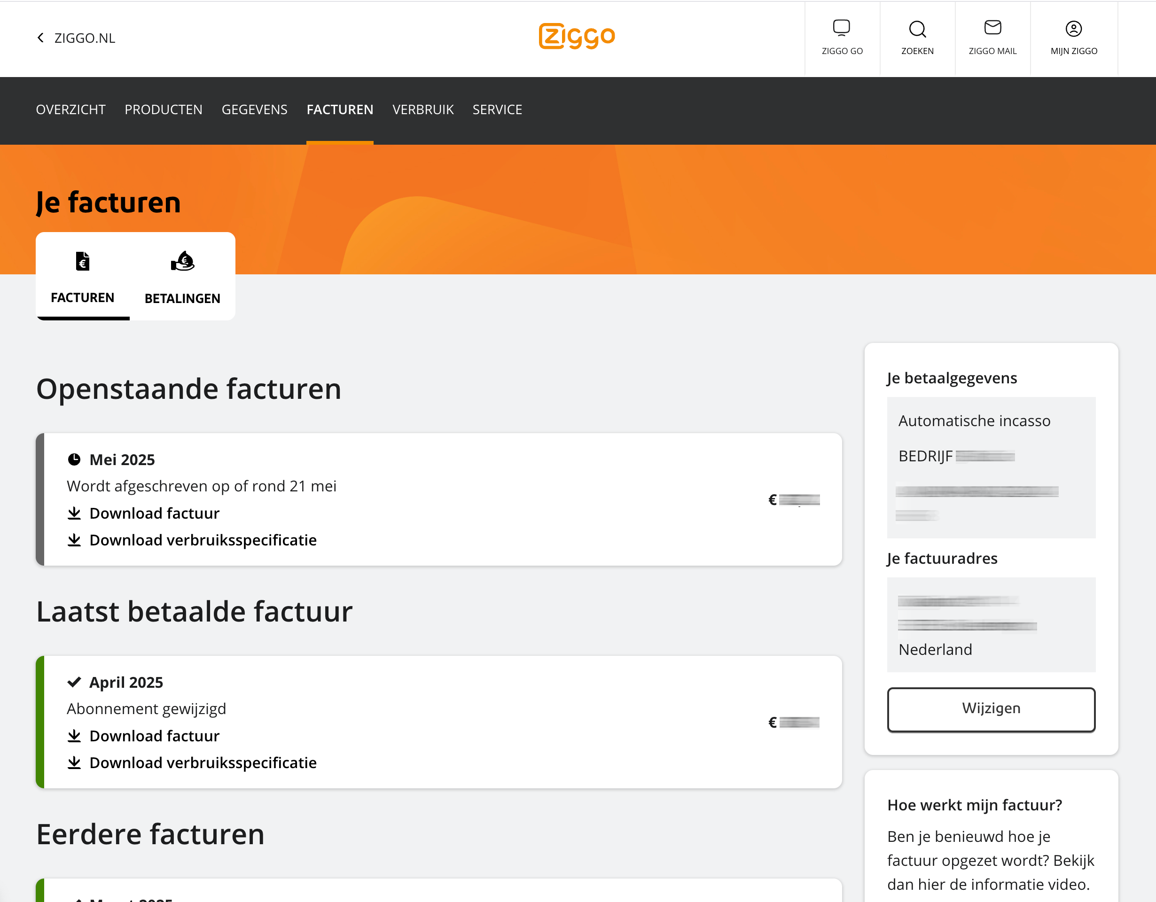Click download icon for April 2025 factuur

pos(74,736)
